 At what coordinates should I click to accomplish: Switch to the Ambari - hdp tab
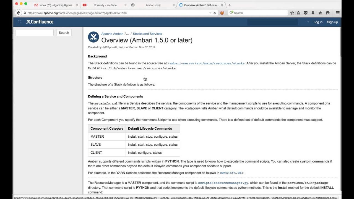click(153, 5)
